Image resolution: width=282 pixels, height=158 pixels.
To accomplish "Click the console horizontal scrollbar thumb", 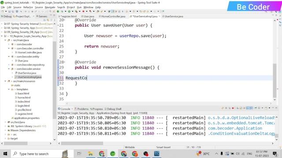I will 82,144.
